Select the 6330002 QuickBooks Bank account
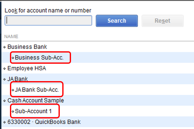The width and height of the screenshot is (194, 129). (44, 122)
